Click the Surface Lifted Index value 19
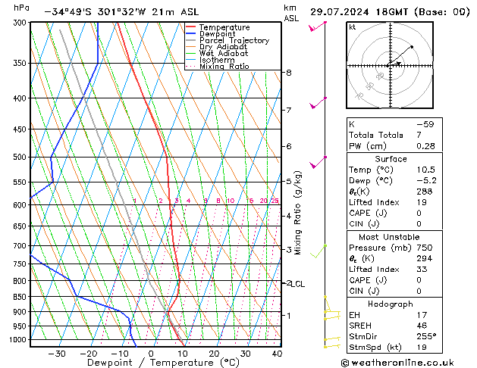 422,202
